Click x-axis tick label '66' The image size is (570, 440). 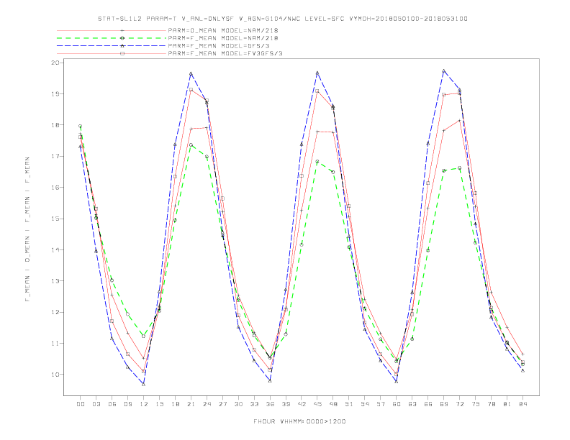click(x=428, y=404)
